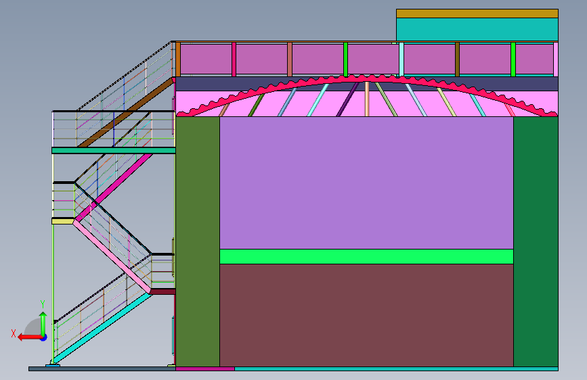
Task: Select the bright green horizontal beam
Action: coord(366,256)
